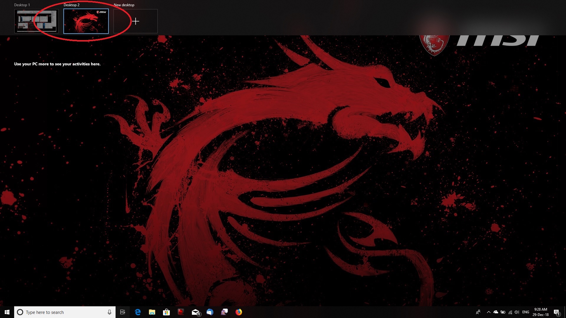Open File Explorer from taskbar
Viewport: 566px width, 318px height.
point(152,312)
